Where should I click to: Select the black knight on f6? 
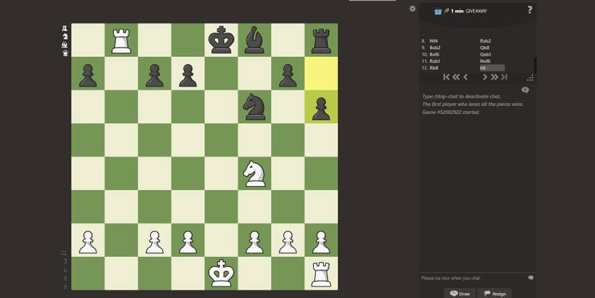pos(255,107)
